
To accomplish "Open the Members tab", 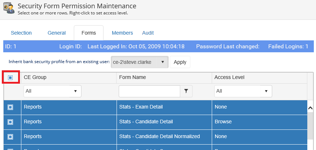I will 122,33.
